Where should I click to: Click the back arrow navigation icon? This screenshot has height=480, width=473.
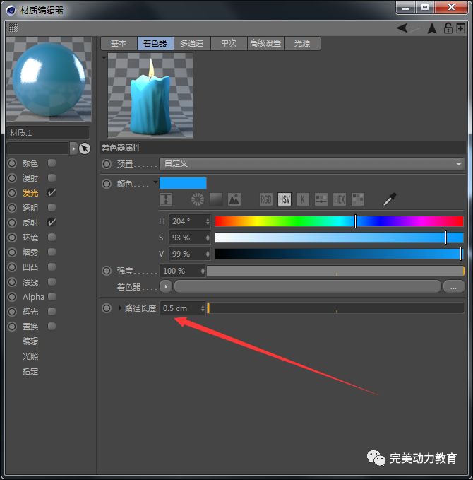click(x=402, y=28)
